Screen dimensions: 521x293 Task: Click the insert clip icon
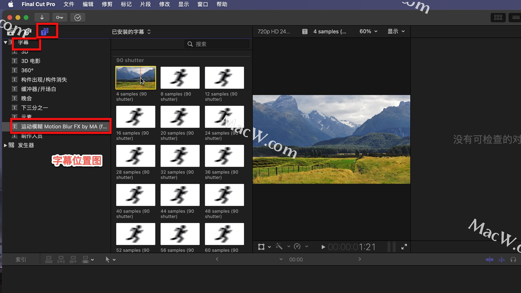point(61,260)
